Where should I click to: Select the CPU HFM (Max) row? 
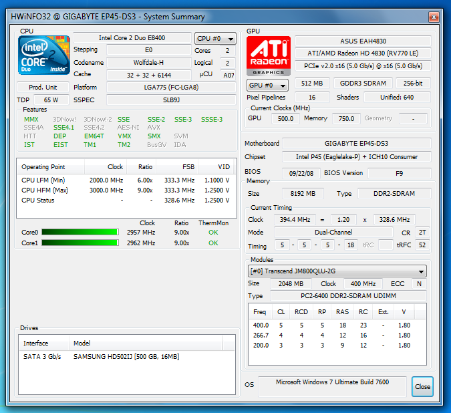126,190
